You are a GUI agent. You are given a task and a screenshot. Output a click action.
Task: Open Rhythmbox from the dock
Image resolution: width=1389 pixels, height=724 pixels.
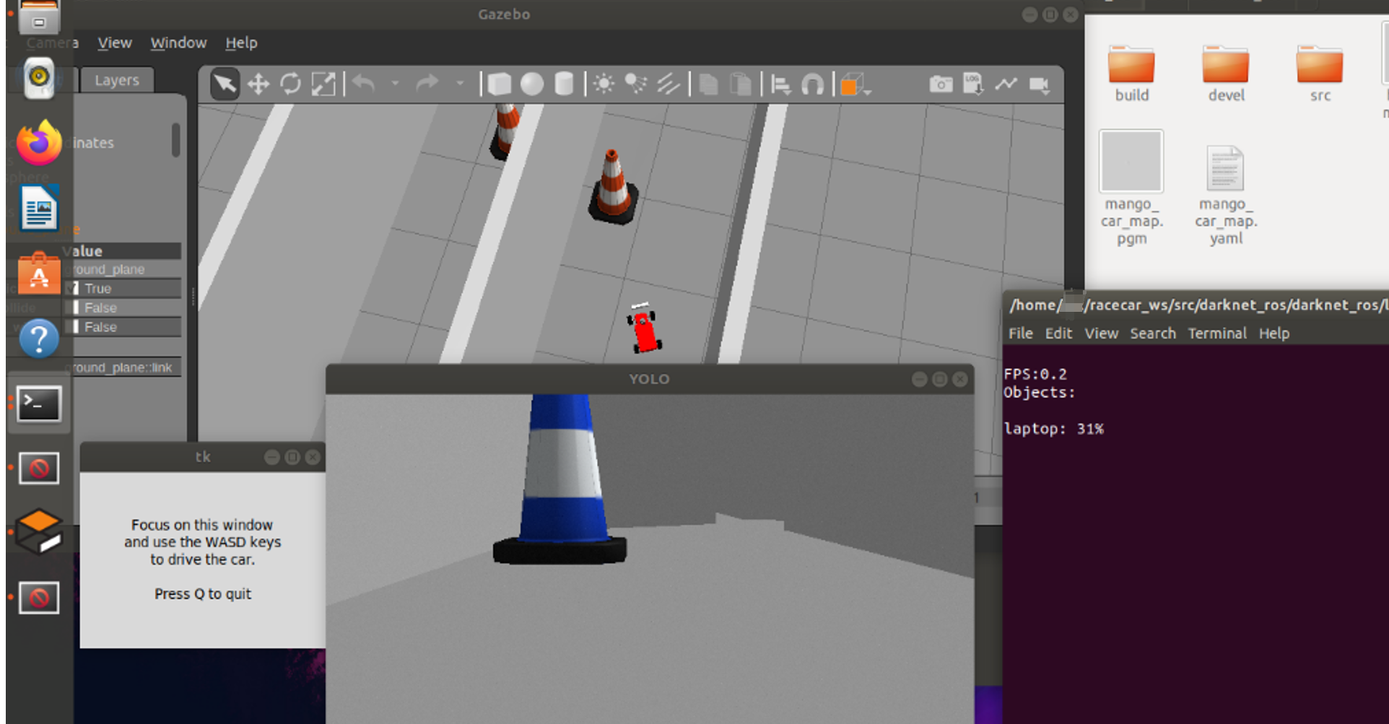[x=39, y=78]
